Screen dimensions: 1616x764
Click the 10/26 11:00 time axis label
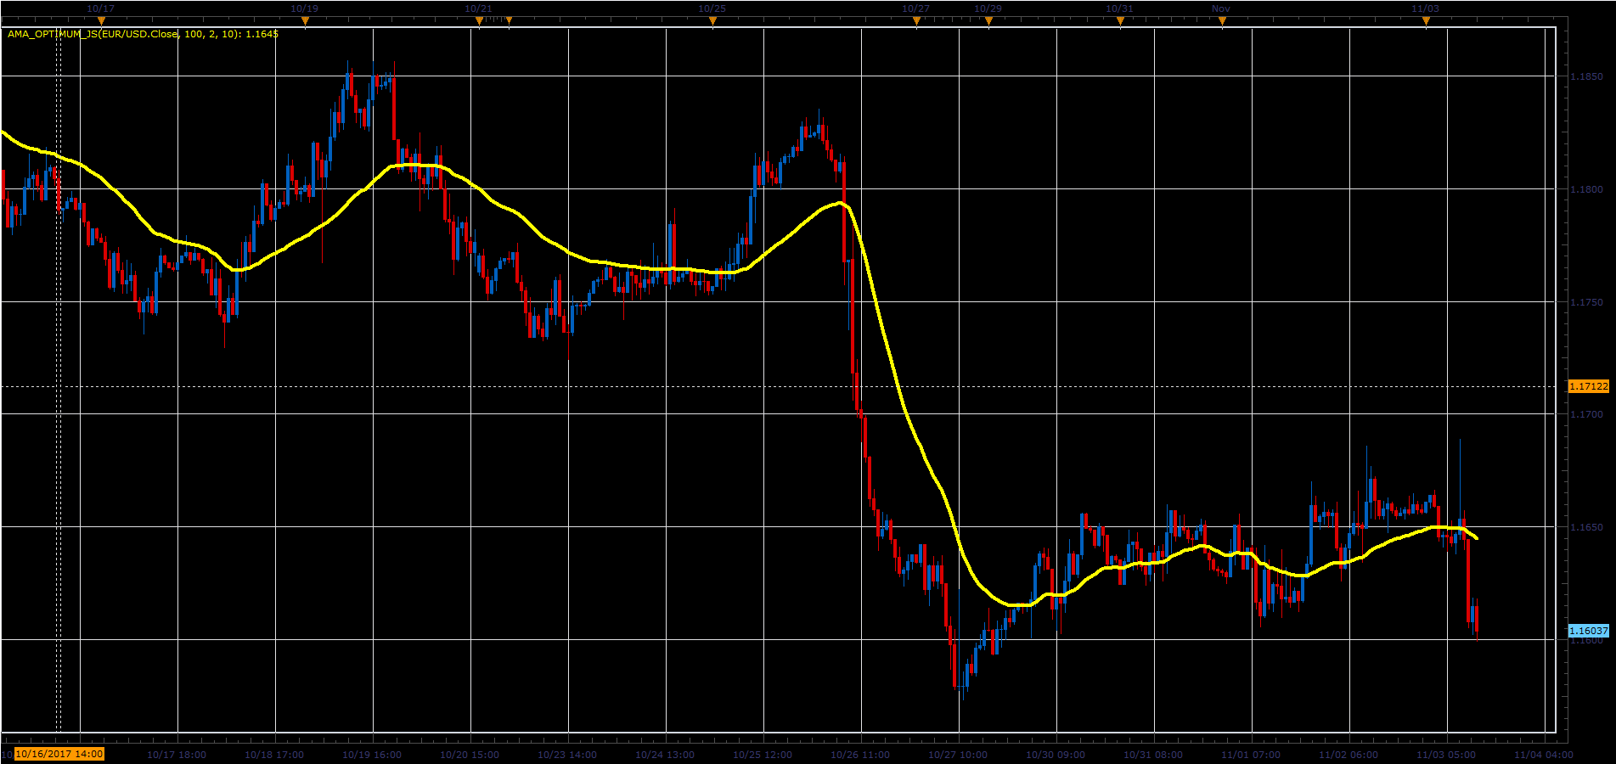(x=860, y=755)
